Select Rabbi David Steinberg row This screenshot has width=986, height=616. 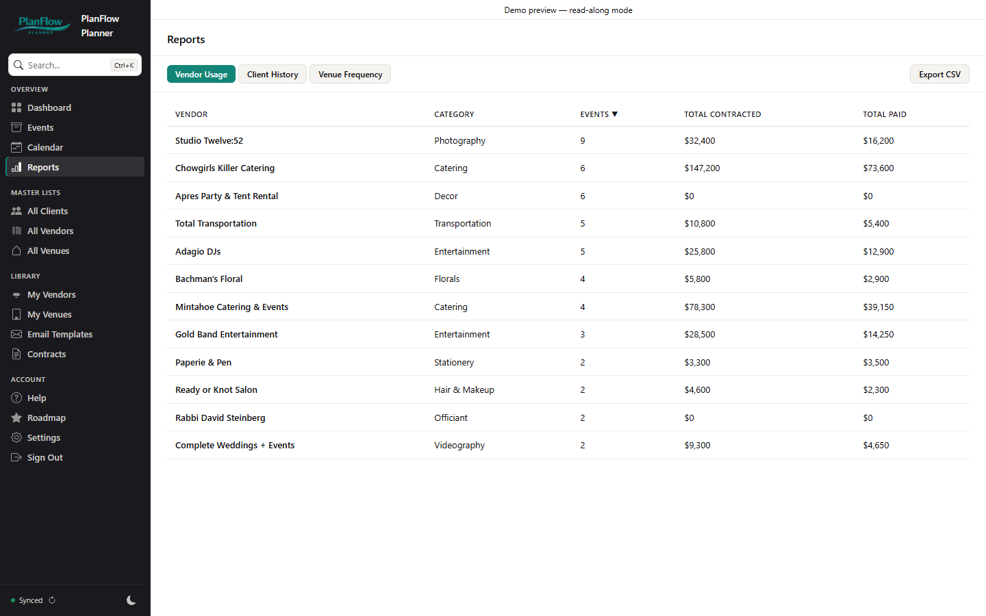tap(568, 418)
